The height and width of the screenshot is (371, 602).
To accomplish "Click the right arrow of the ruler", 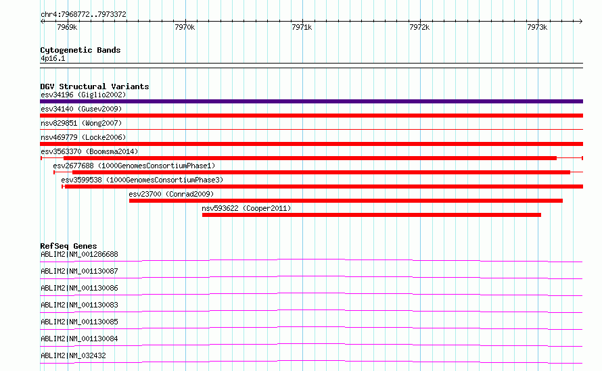I will coord(581,21).
